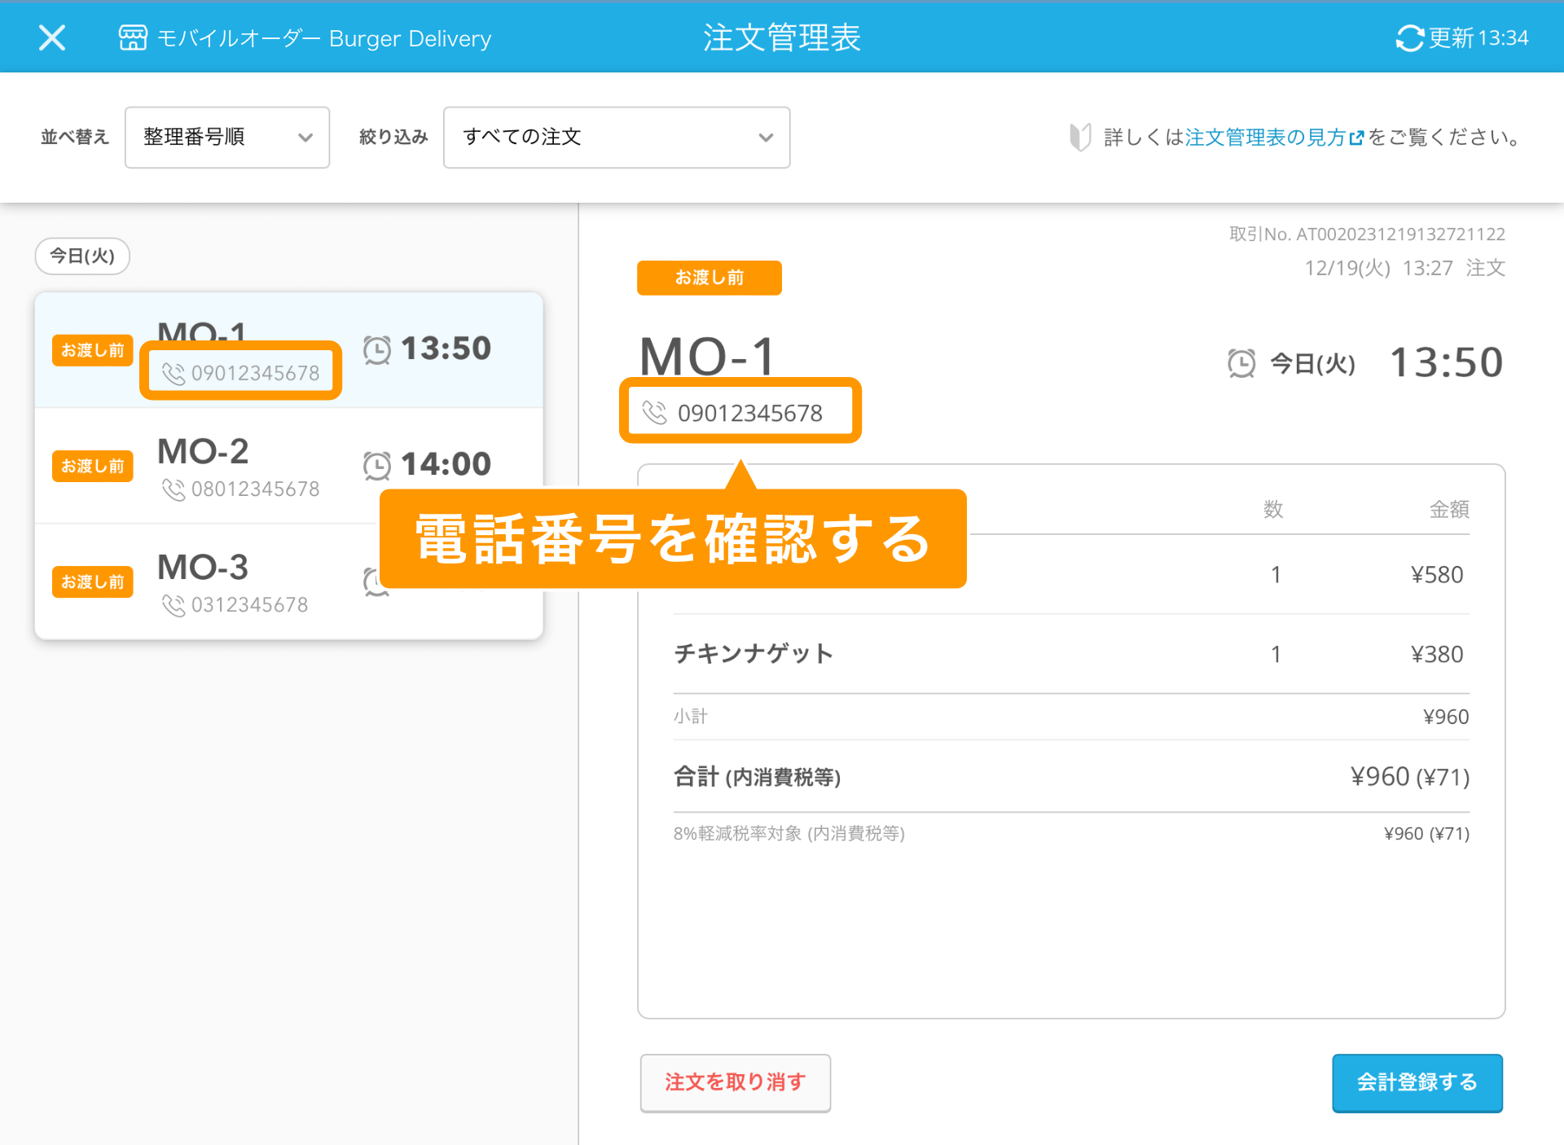
Task: Cancel order with 注文を取り消す button
Action: coord(736,1082)
